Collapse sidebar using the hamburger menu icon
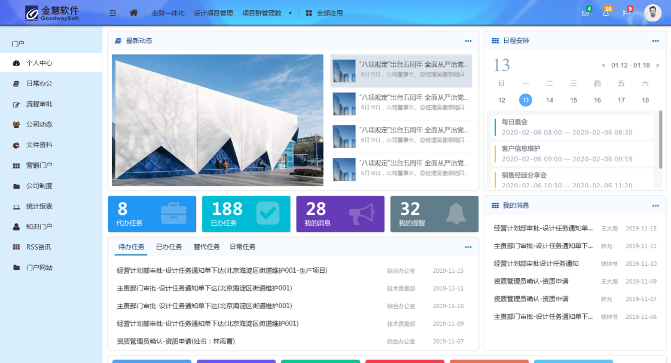The height and width of the screenshot is (363, 671). click(112, 13)
